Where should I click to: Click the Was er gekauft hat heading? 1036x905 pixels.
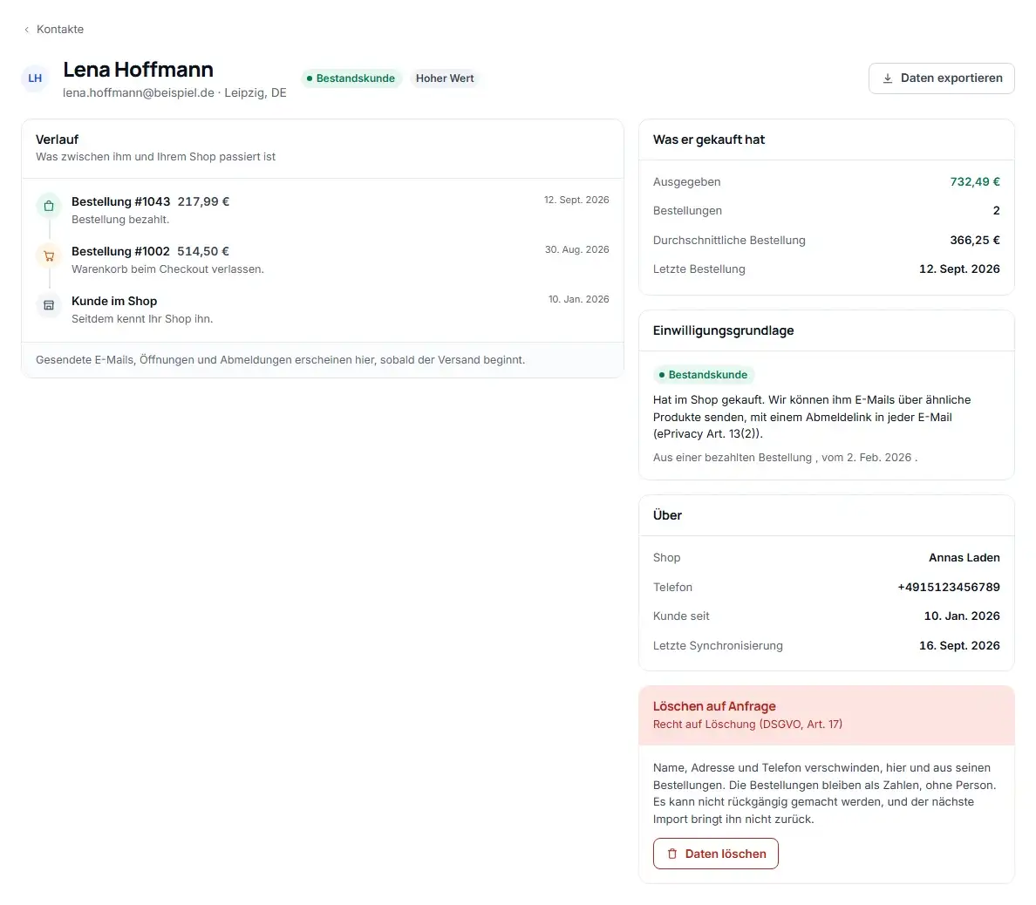(709, 139)
